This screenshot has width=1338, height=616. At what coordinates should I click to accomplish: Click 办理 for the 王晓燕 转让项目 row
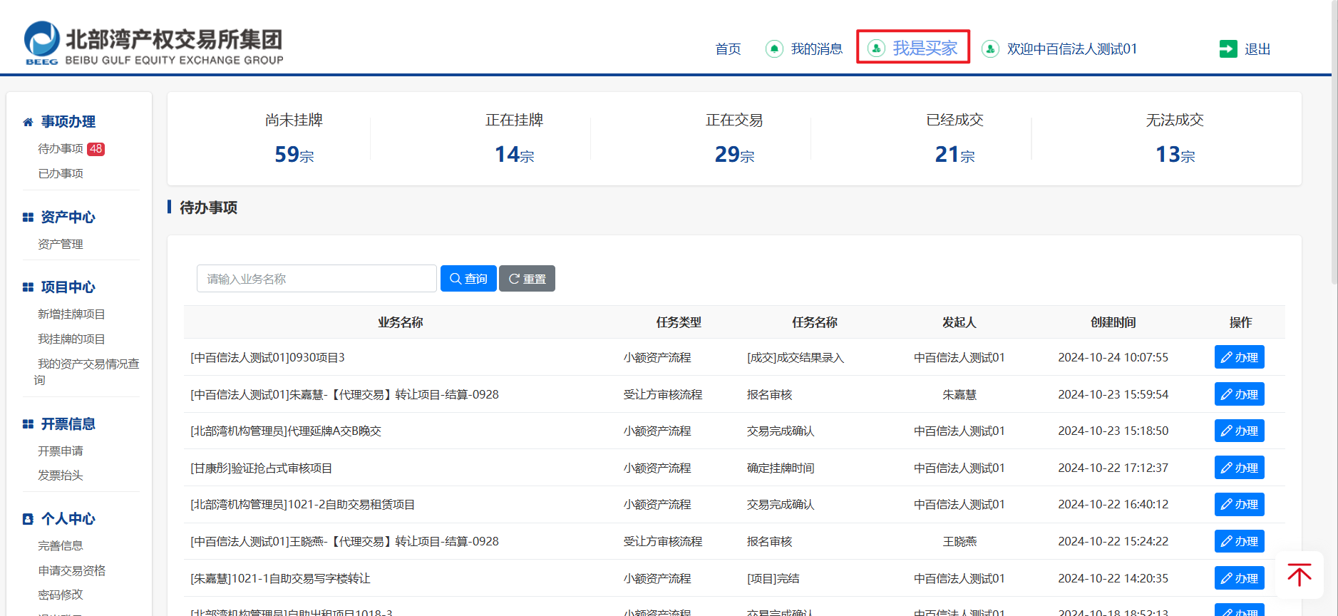pos(1239,541)
